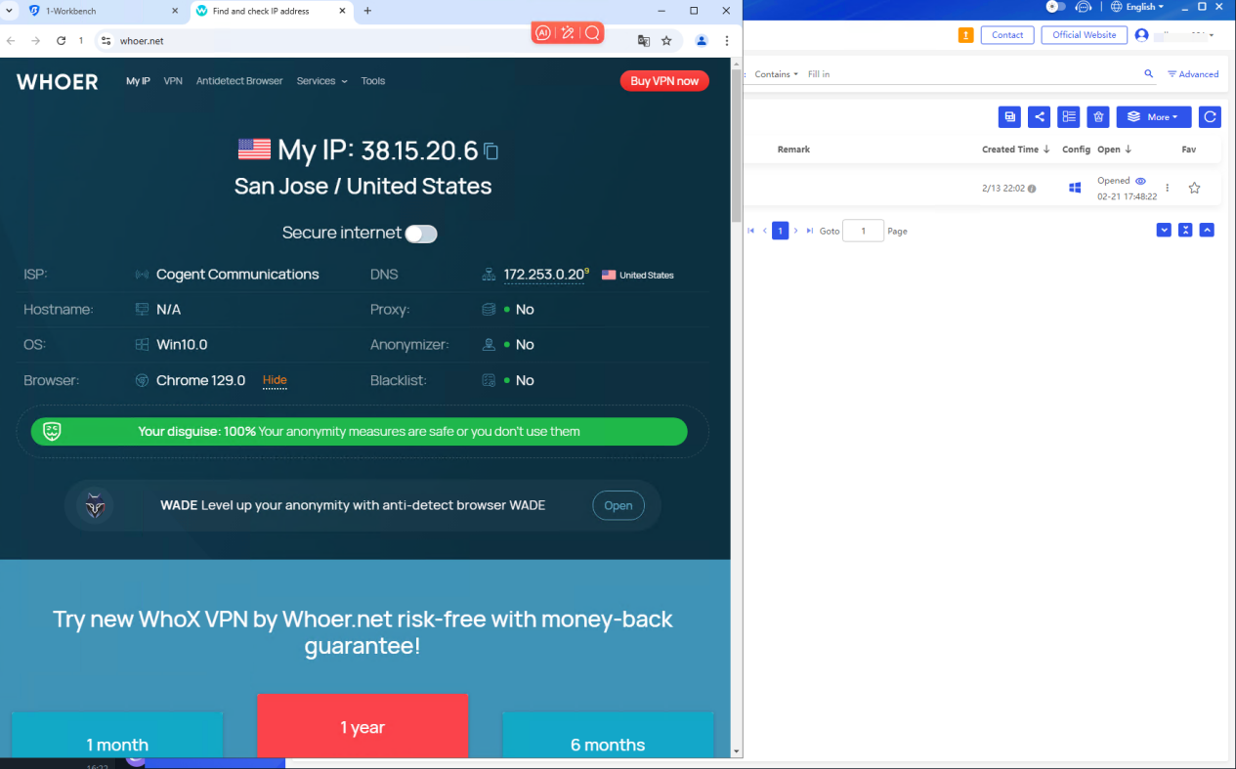Click the customer support headset icon

pos(1083,7)
